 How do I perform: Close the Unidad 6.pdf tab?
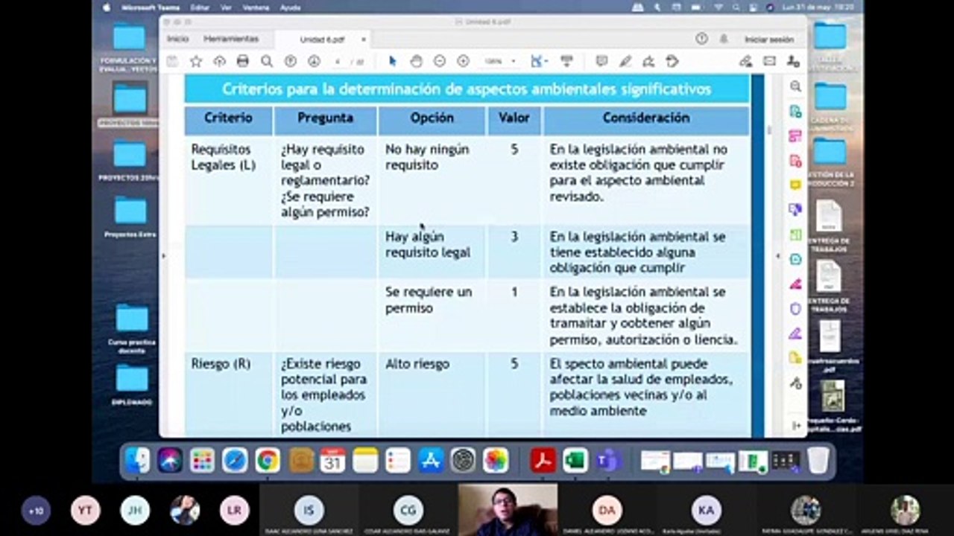coord(363,39)
